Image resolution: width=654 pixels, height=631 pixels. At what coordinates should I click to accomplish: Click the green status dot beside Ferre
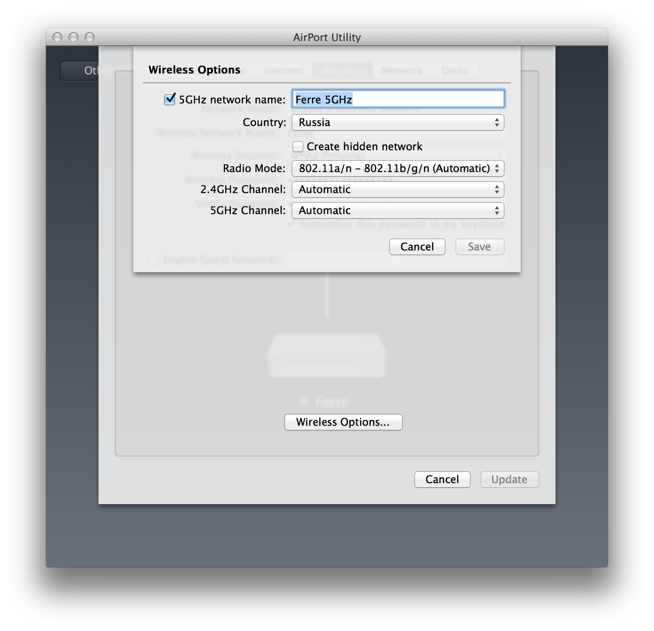coord(304,402)
